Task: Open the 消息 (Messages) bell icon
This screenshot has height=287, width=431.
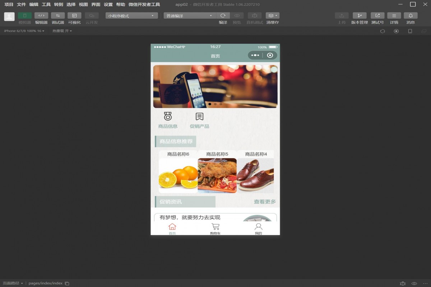Action: (411, 16)
